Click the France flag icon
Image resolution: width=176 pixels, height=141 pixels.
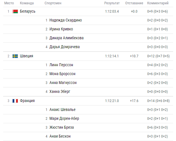tap(15, 101)
